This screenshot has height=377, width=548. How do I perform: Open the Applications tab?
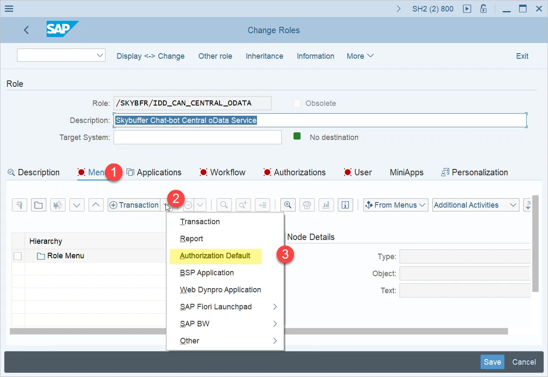pos(154,172)
